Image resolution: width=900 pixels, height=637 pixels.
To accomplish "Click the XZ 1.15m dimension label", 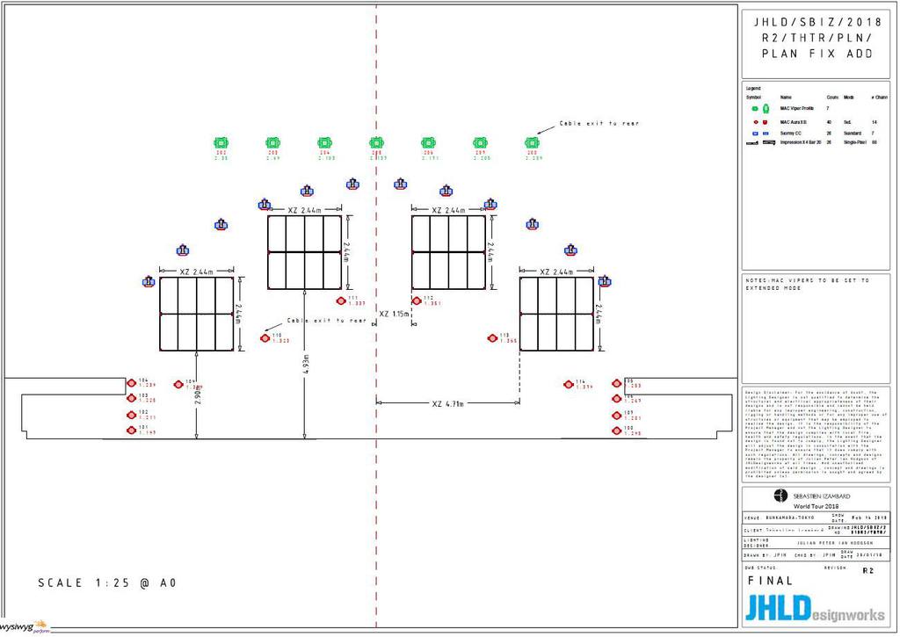I will (394, 314).
